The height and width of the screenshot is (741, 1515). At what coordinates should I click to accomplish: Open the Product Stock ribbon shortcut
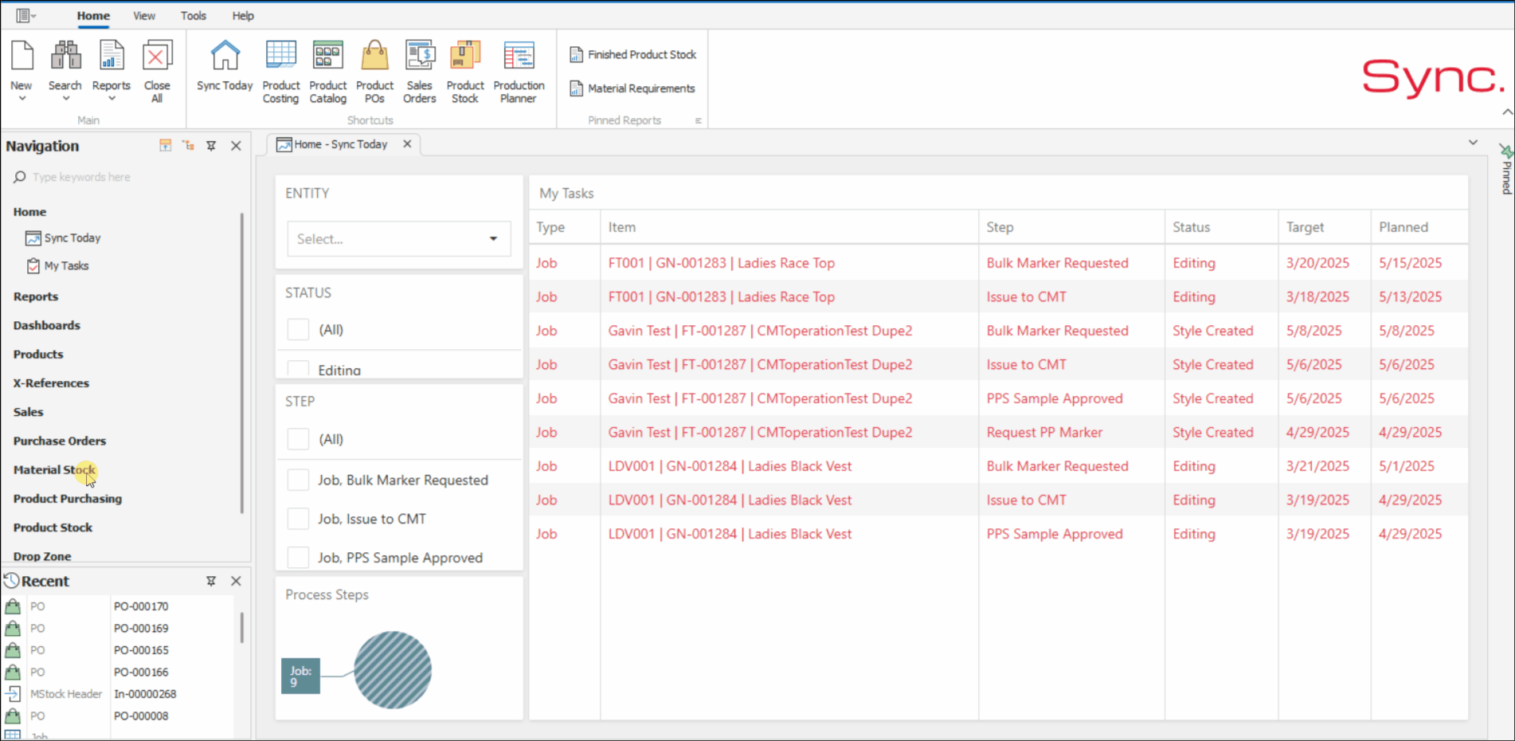tap(465, 72)
